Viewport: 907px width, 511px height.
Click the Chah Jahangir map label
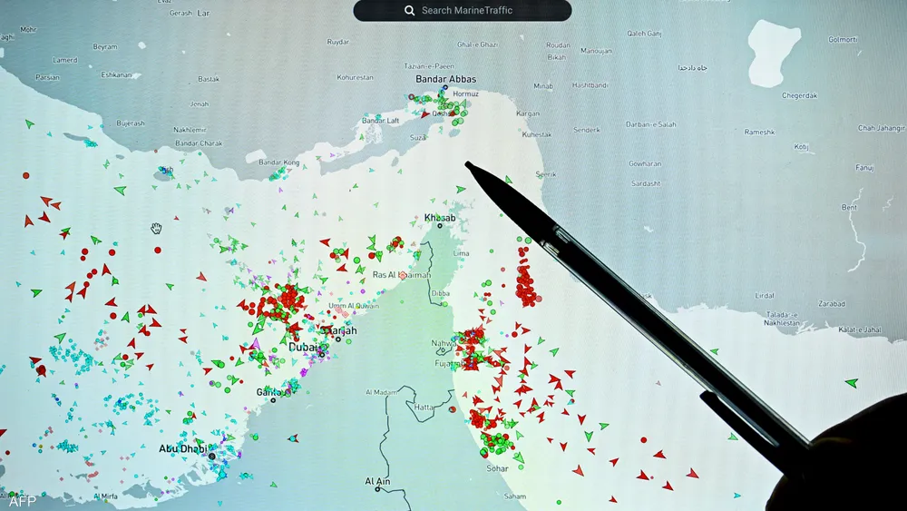tap(880, 129)
